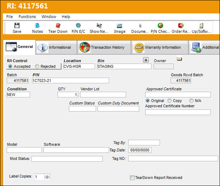Click the Model field
The height and width of the screenshot is (186, 220).
pyautogui.click(x=24, y=150)
